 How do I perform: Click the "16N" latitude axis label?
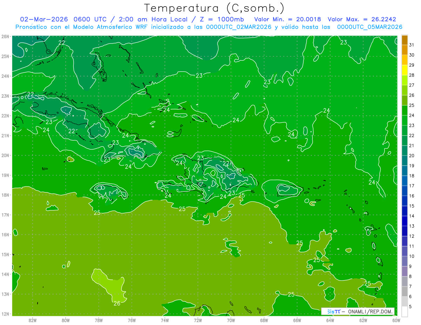5,235
